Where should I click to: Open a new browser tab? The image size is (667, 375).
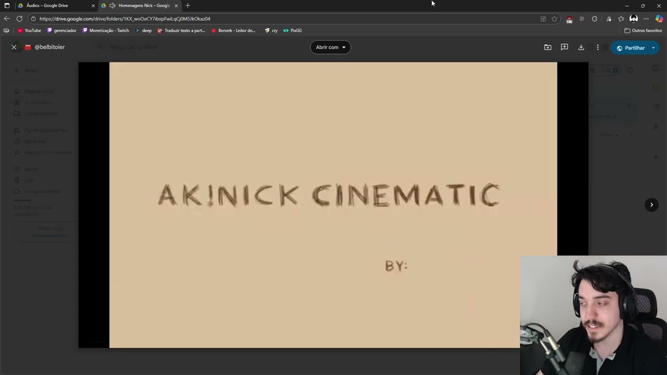188,6
